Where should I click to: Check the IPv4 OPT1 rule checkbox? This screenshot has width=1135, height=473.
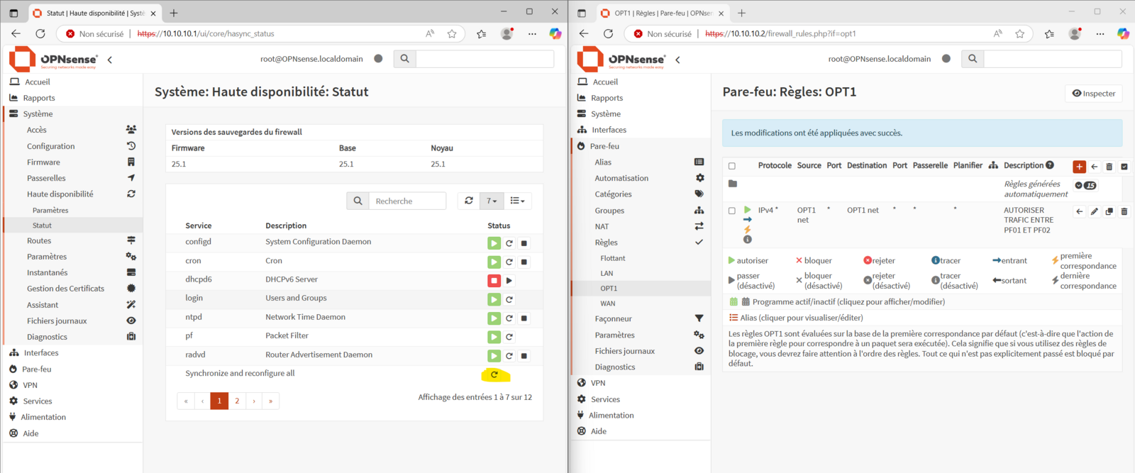(x=732, y=211)
